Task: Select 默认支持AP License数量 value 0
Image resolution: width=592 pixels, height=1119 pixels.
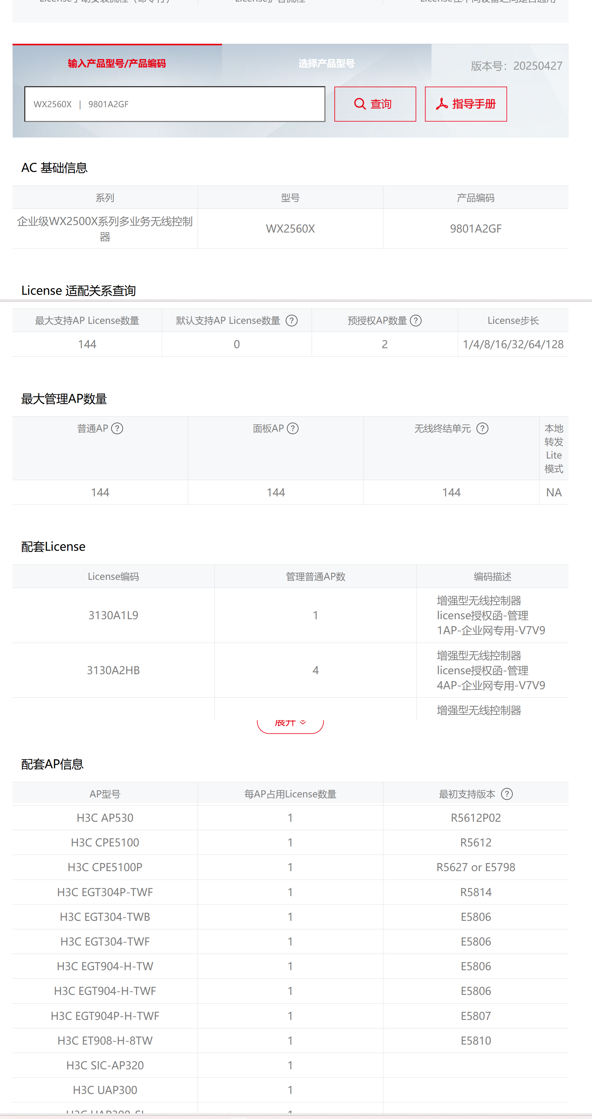Action: [237, 344]
